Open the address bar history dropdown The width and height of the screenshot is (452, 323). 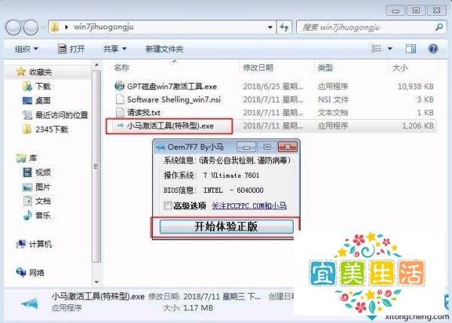270,27
